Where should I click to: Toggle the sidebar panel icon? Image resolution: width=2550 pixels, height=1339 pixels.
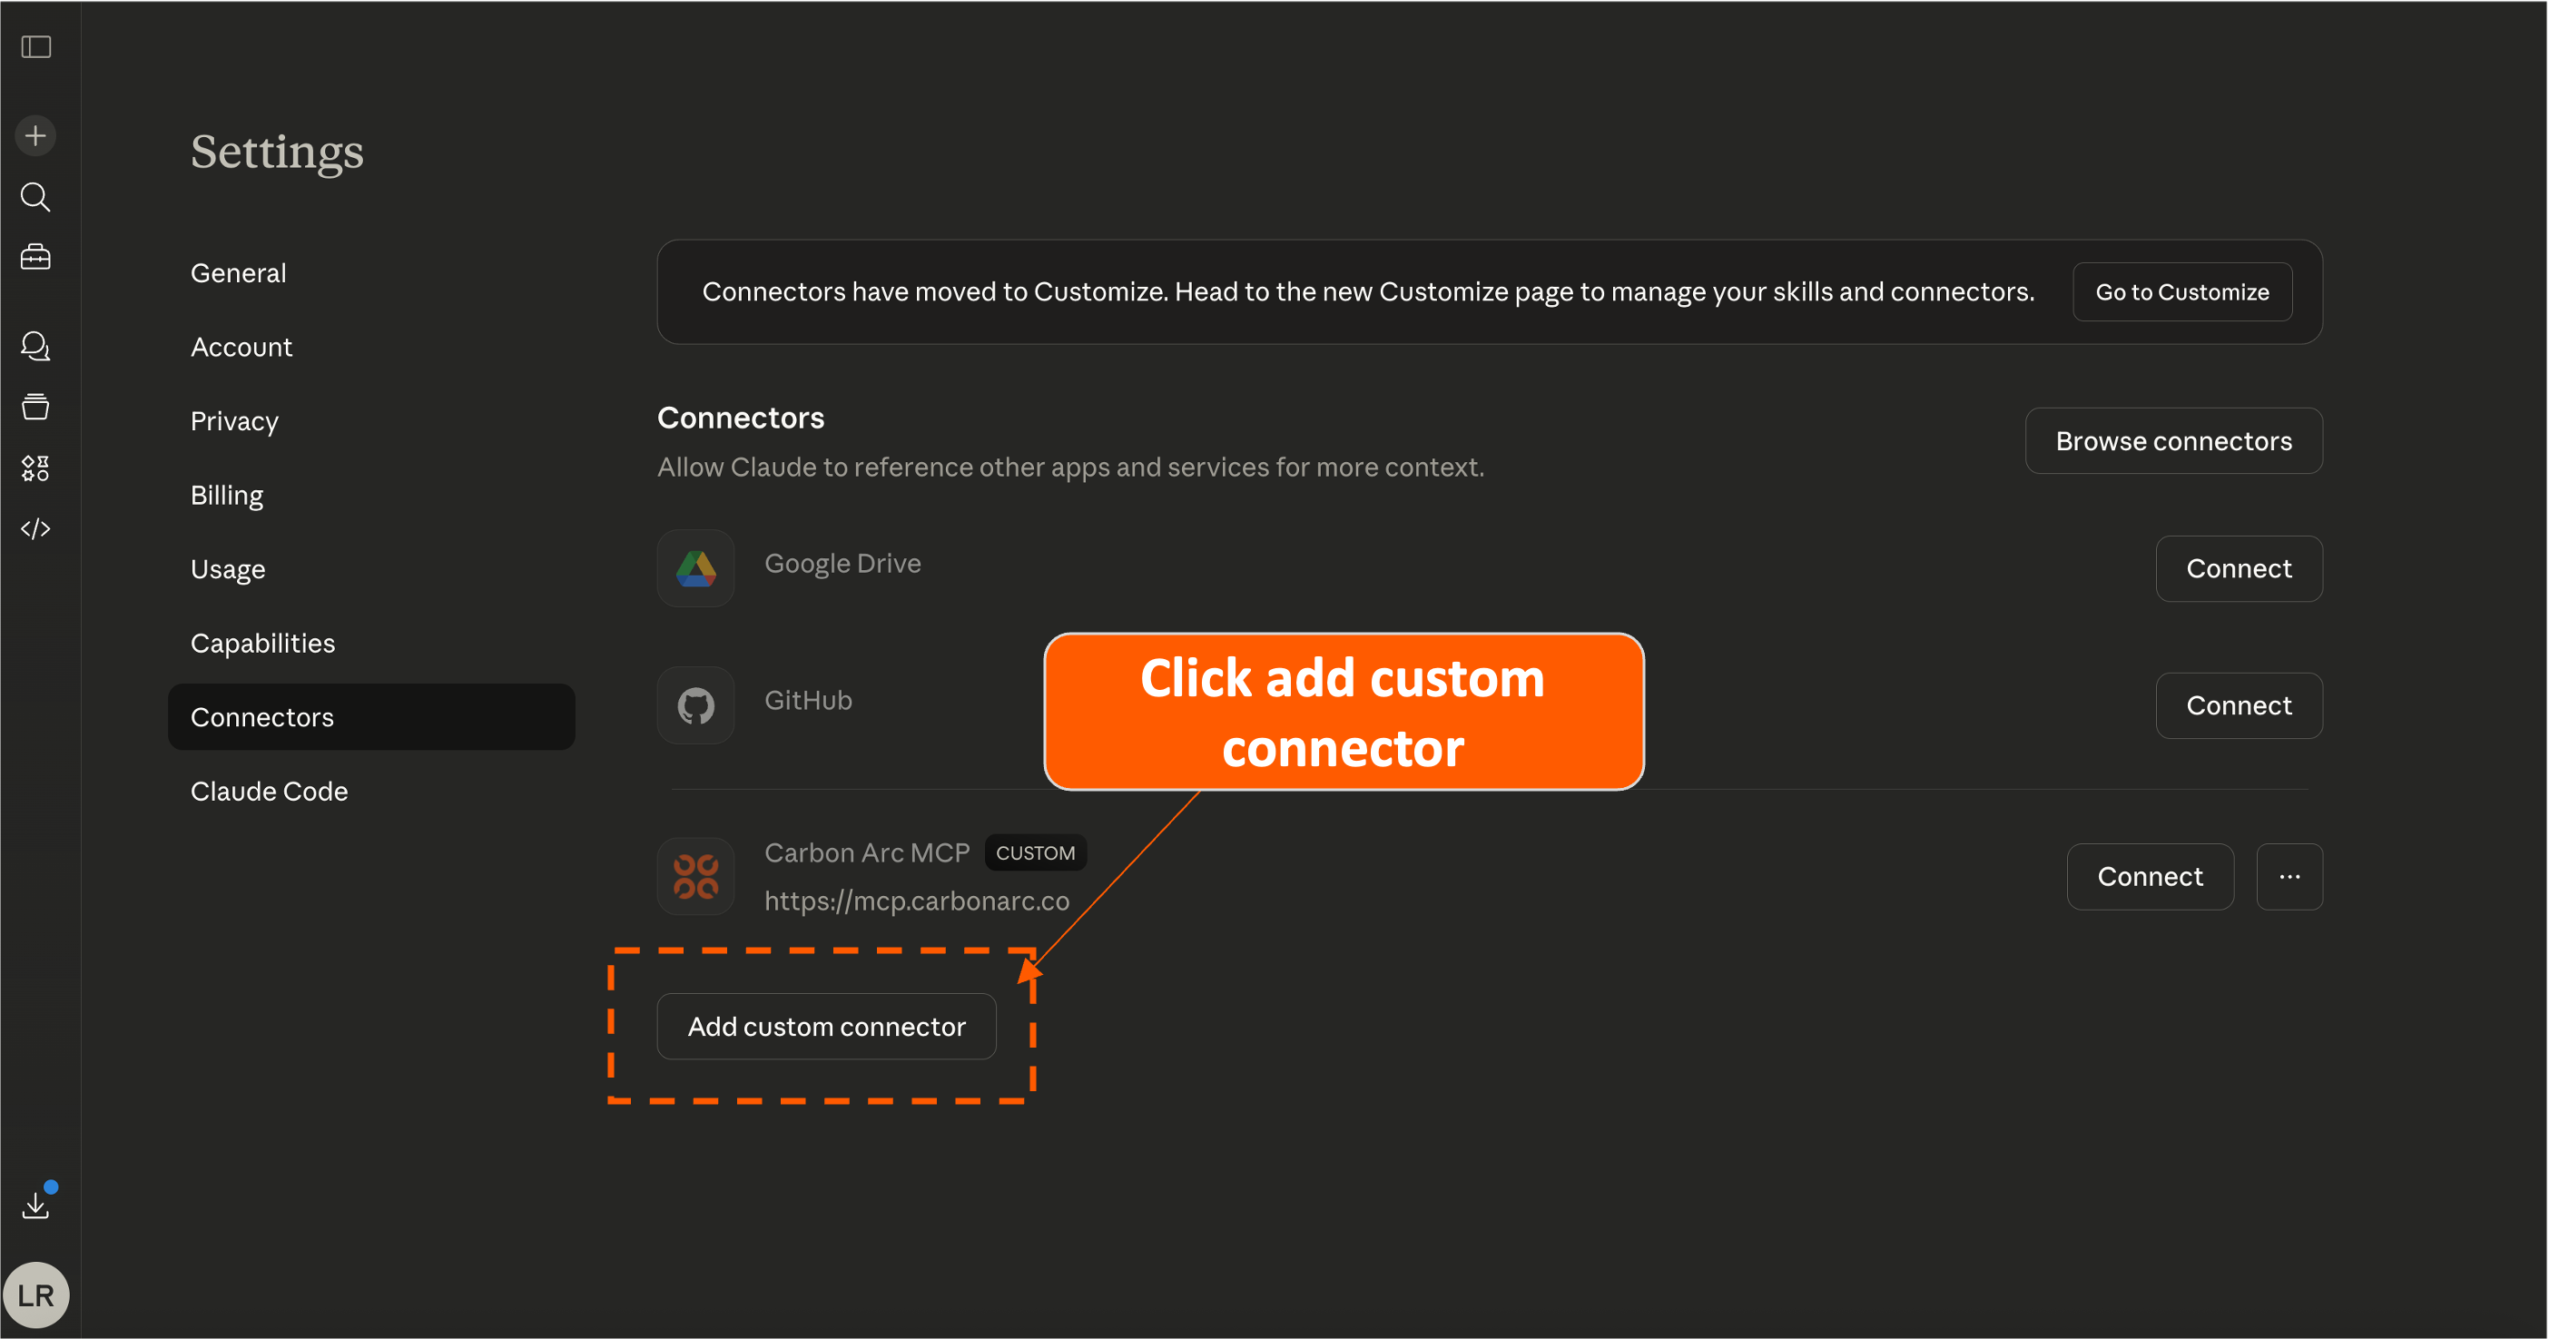click(35, 46)
